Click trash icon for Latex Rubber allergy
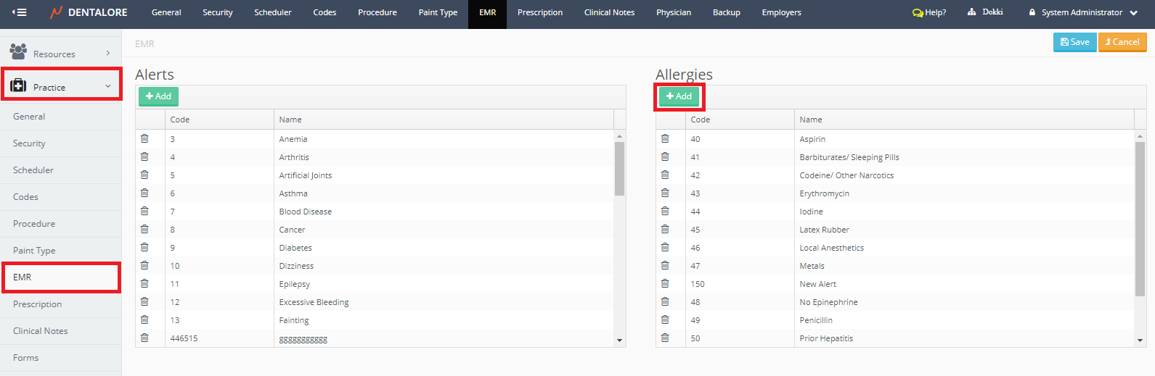 (x=665, y=230)
